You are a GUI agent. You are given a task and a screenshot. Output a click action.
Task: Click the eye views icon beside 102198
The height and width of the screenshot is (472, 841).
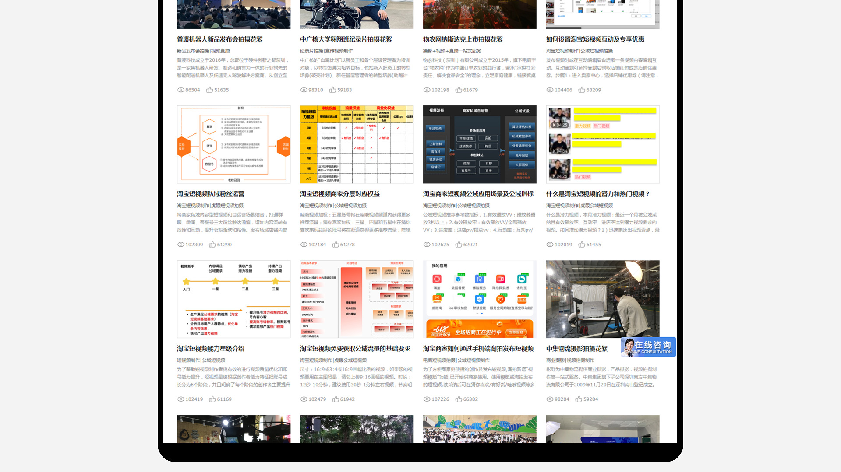coord(427,90)
